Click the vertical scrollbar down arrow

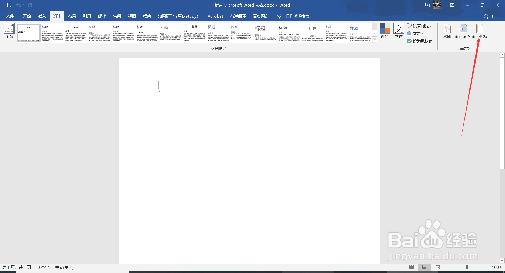[502, 261]
